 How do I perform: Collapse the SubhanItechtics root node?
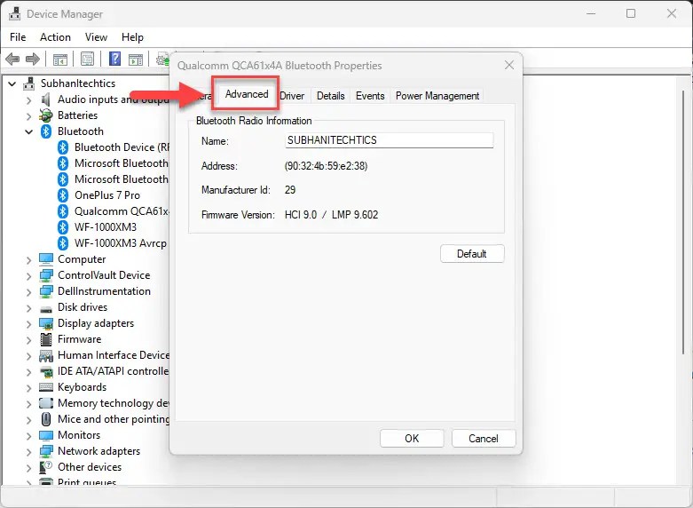tap(12, 83)
